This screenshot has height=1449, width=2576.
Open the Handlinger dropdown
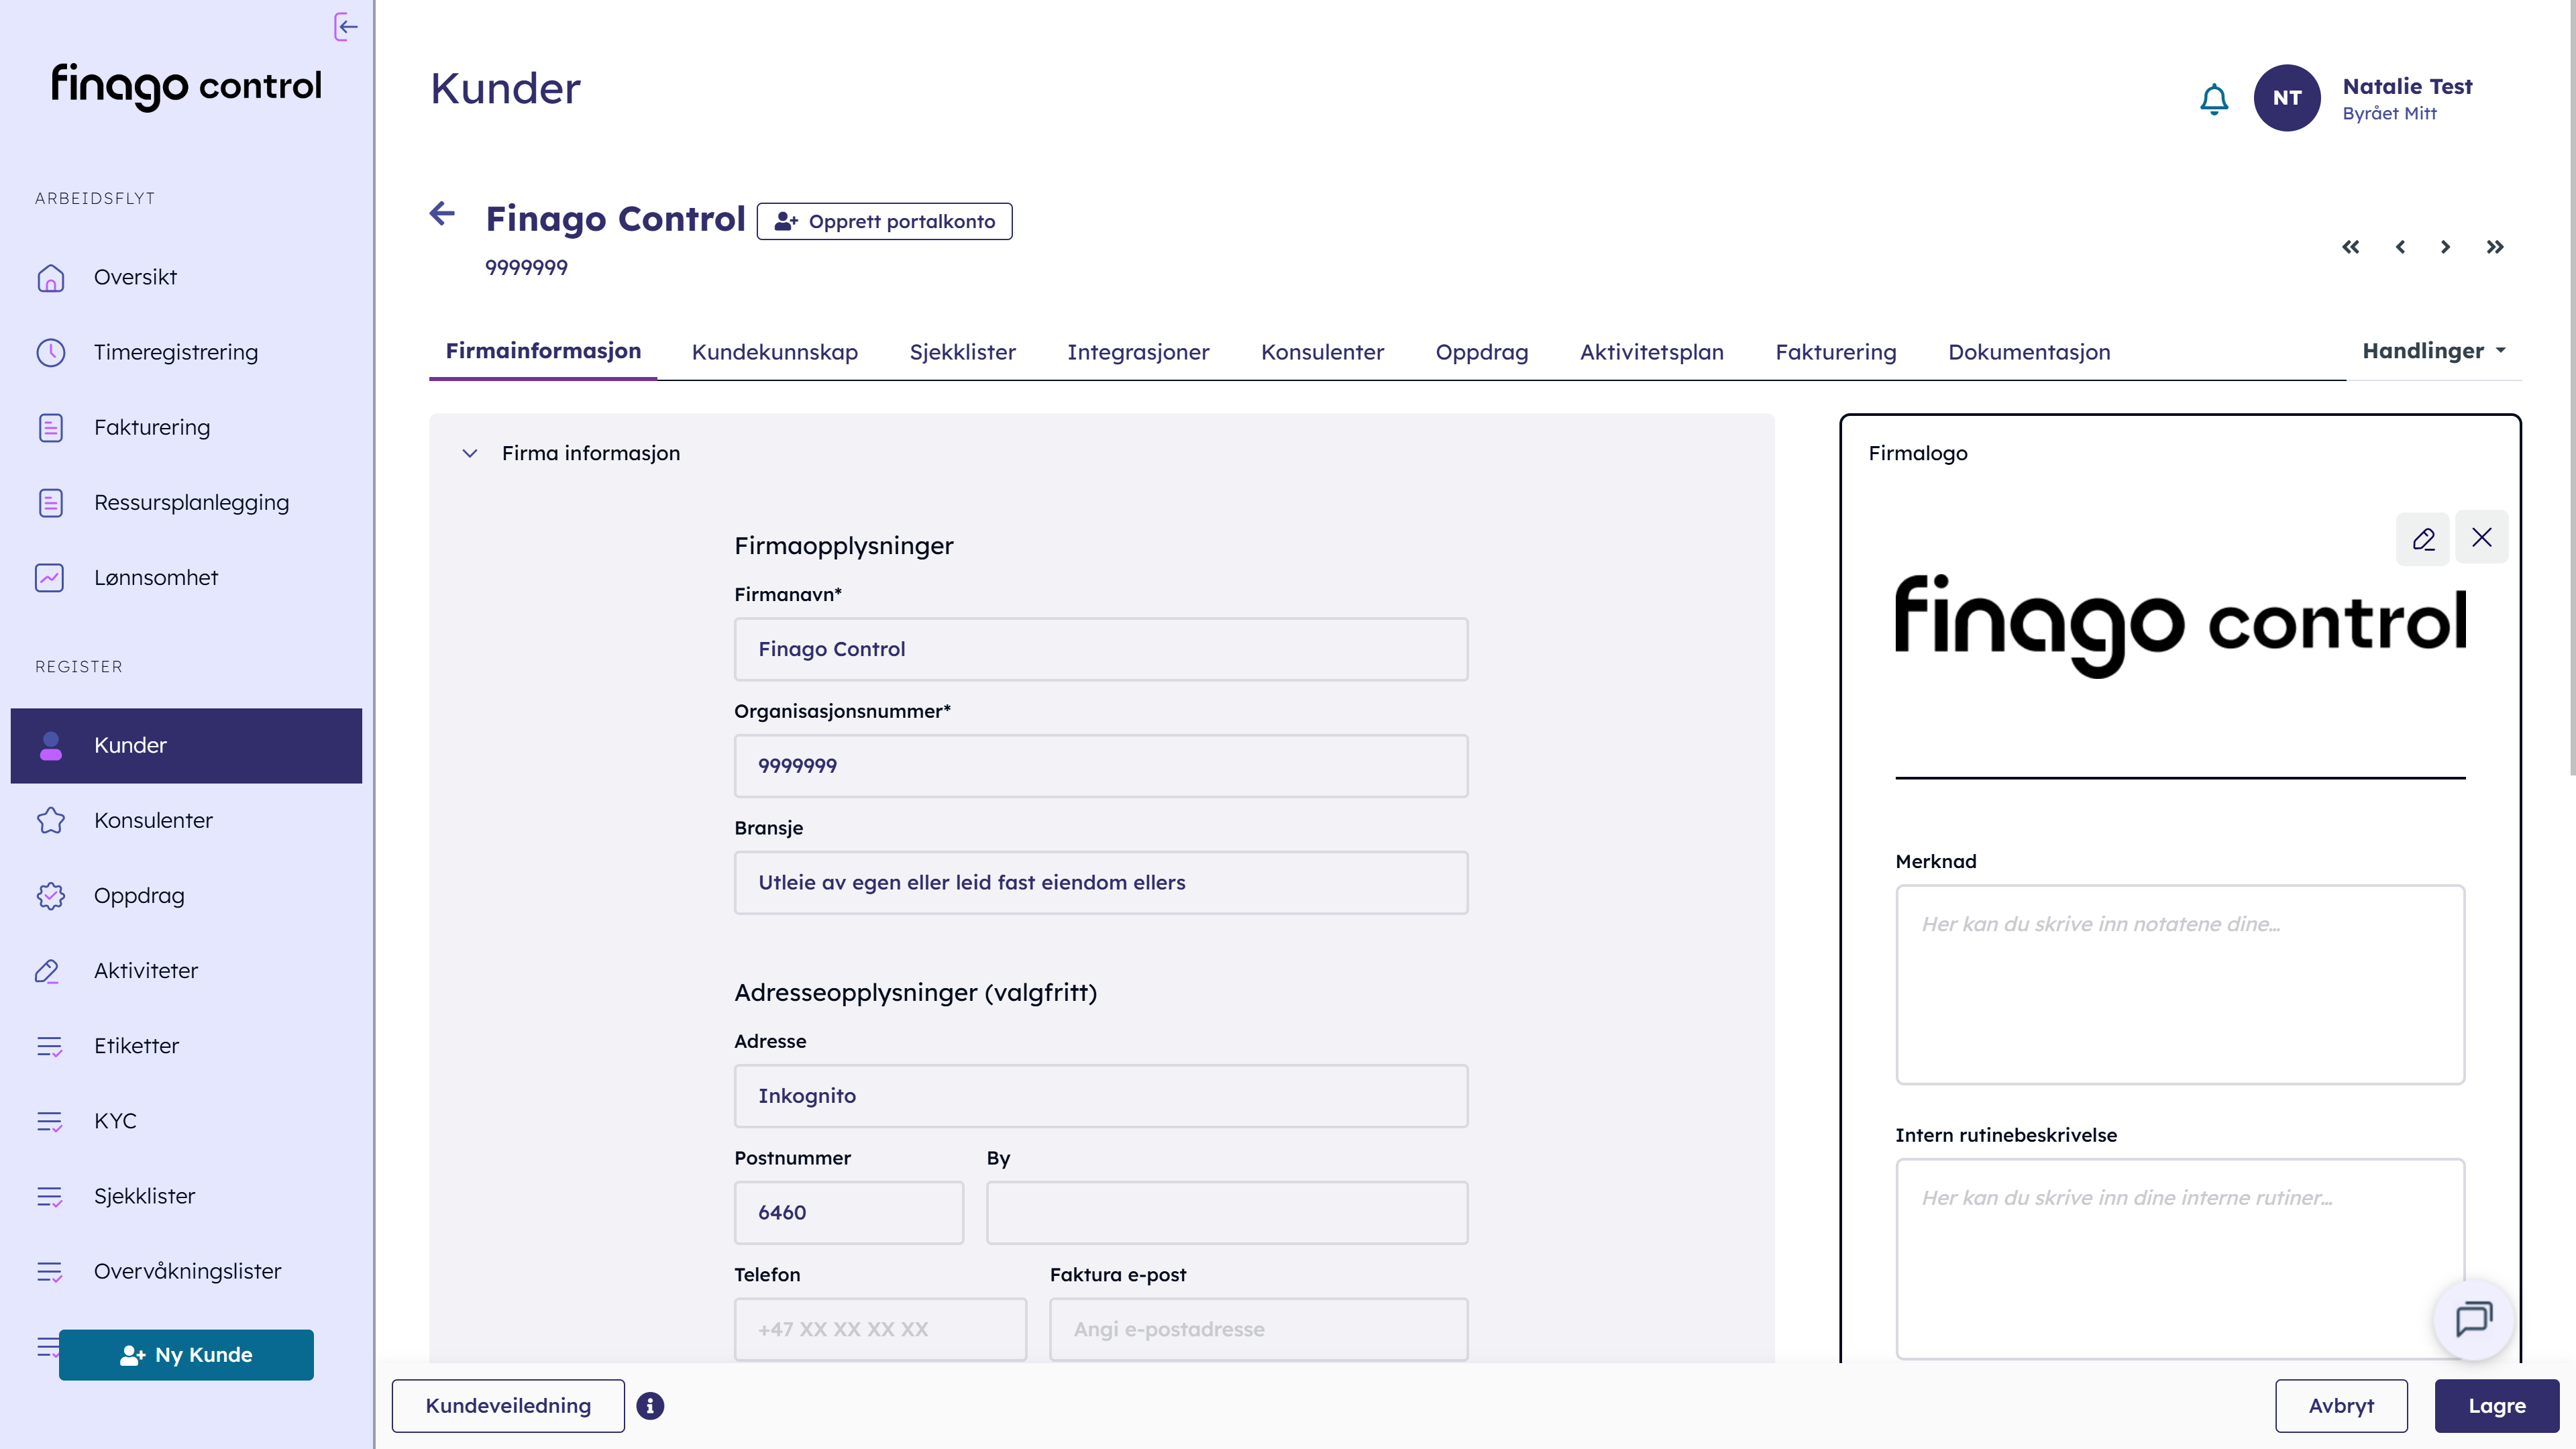point(2434,351)
